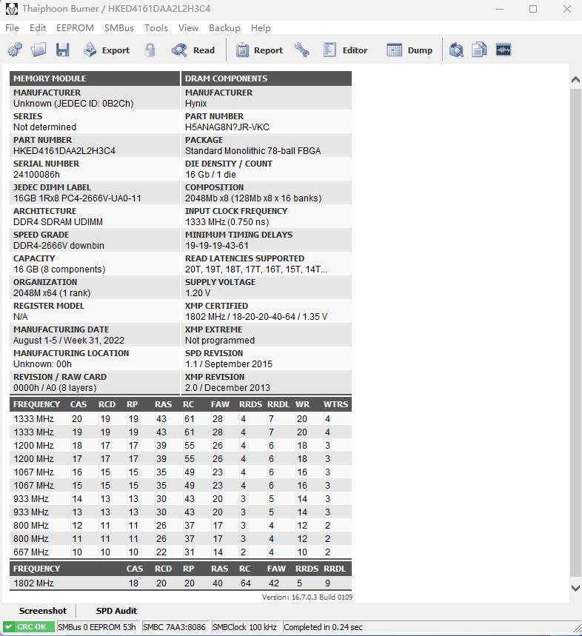Click the serial number 24100086h
Screen dimensions: 582x636
click(36, 175)
